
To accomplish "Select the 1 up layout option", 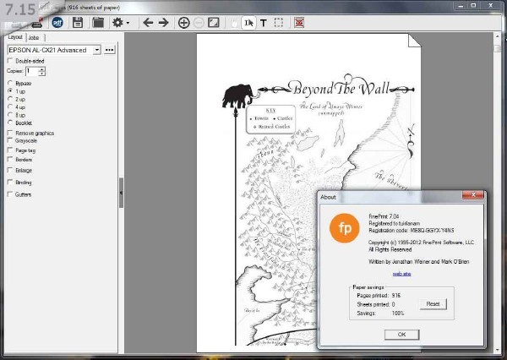I will point(11,91).
